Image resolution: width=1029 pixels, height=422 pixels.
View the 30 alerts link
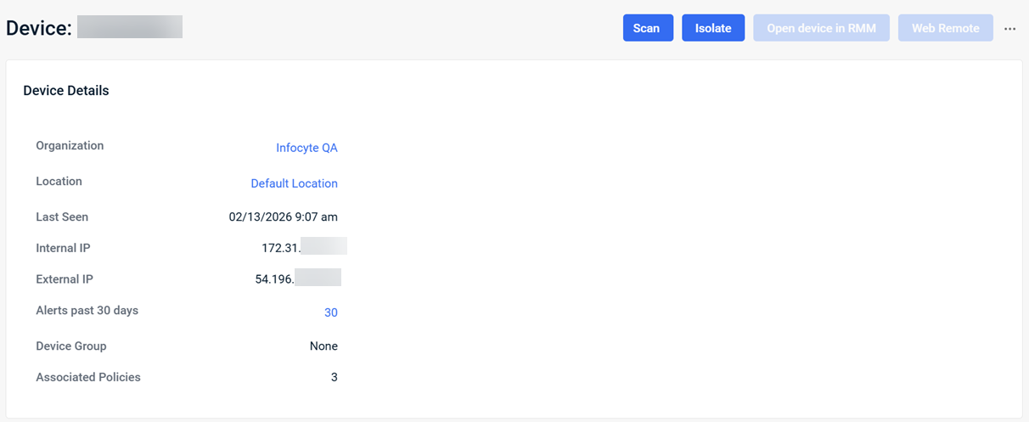[x=330, y=312]
